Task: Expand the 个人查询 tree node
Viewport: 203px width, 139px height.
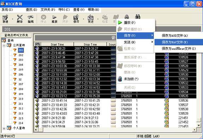Action: (x=4, y=128)
